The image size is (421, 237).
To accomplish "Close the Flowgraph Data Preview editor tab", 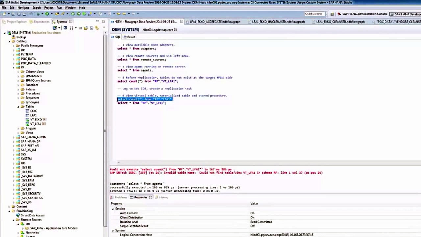I will click(x=181, y=22).
